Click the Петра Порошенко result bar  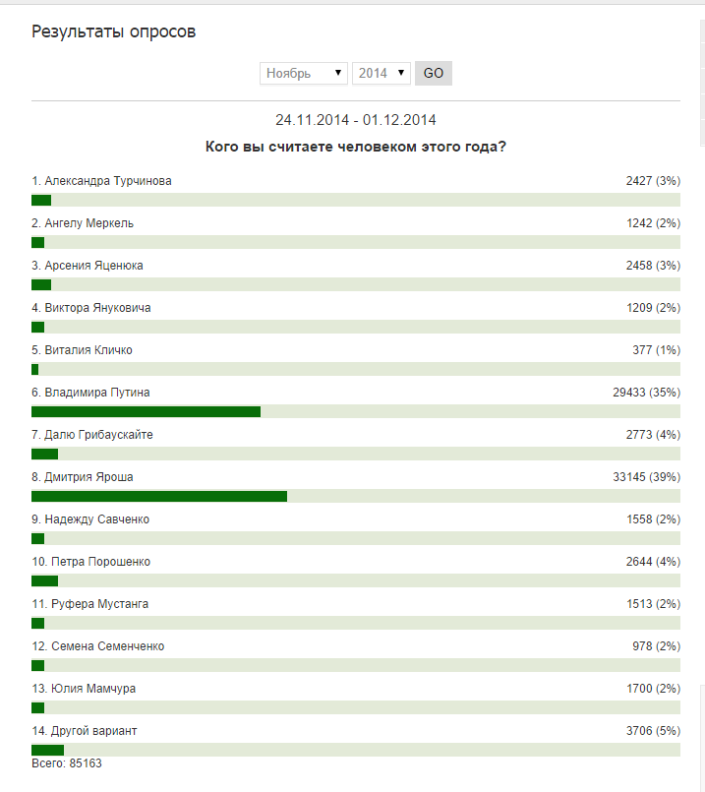pyautogui.click(x=356, y=580)
